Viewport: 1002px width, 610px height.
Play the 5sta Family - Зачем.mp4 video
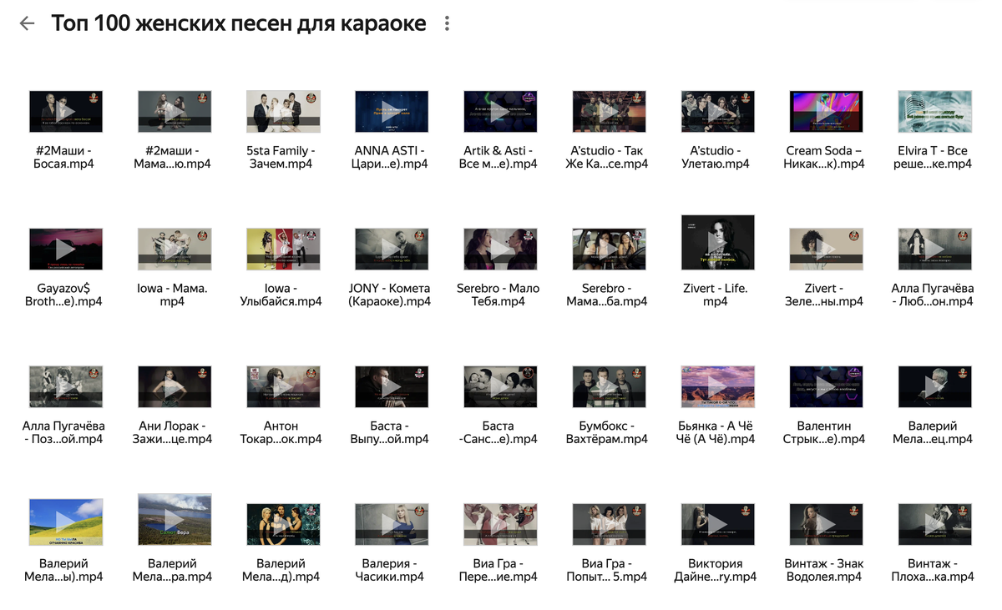[283, 112]
